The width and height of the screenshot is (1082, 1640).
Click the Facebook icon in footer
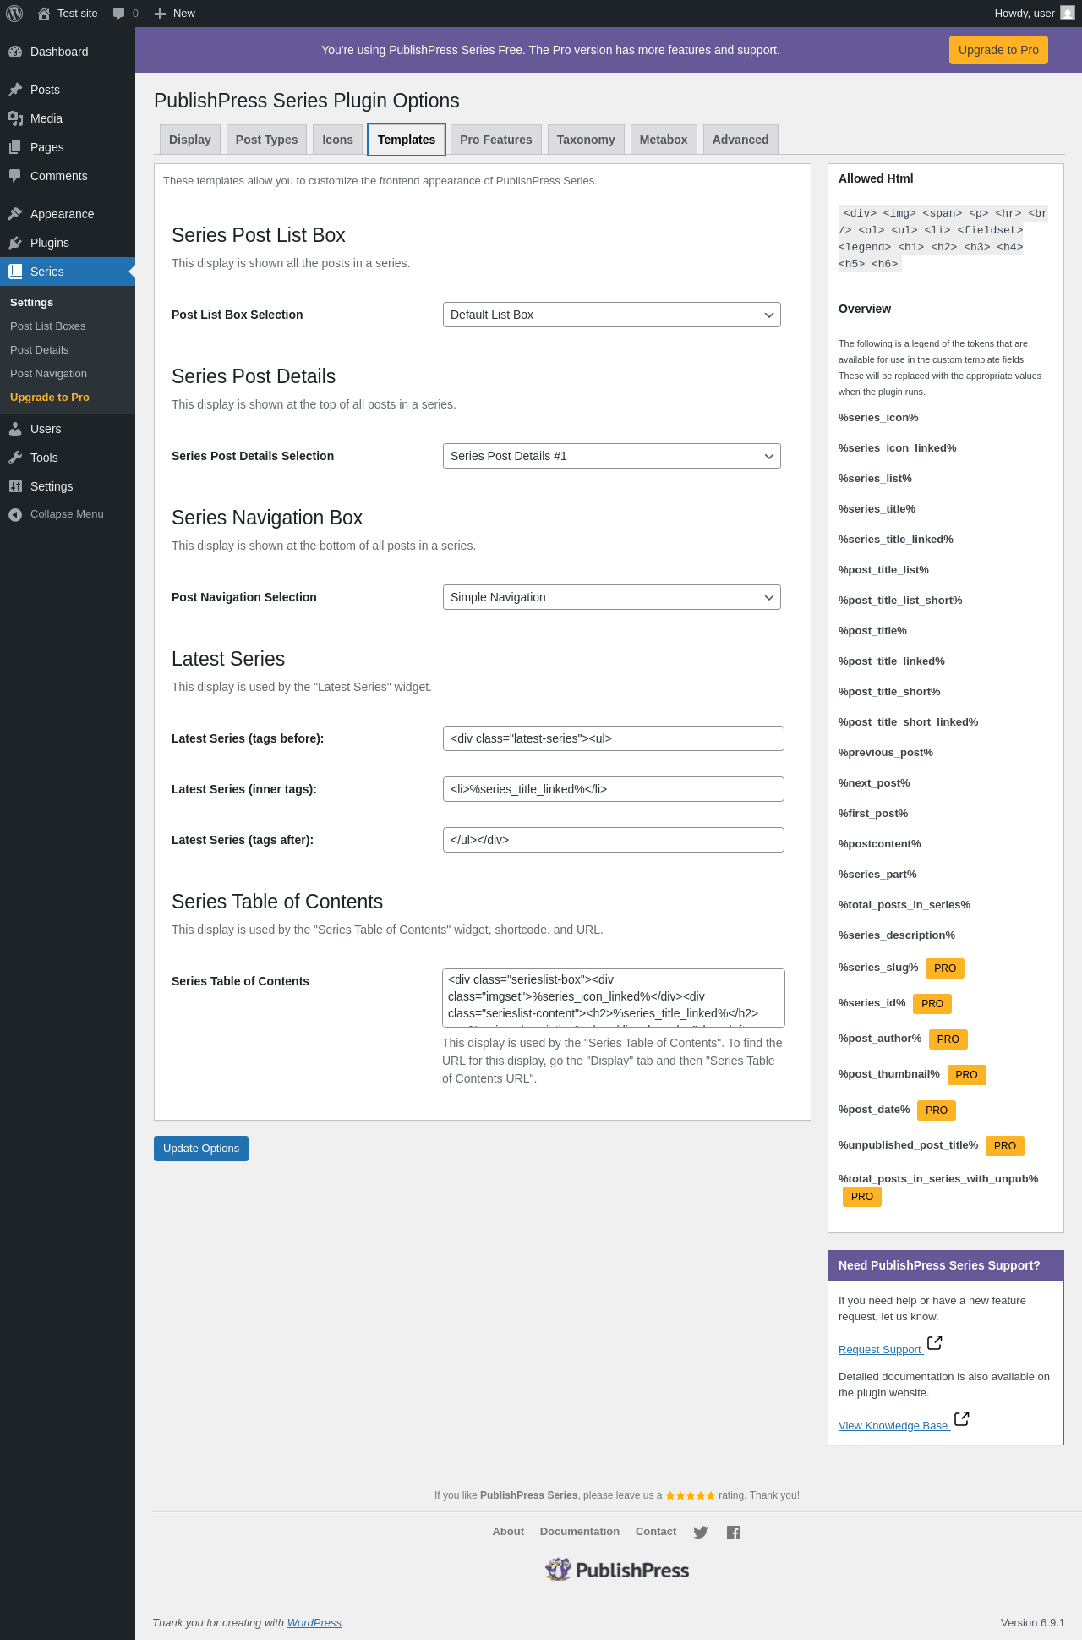[734, 1533]
